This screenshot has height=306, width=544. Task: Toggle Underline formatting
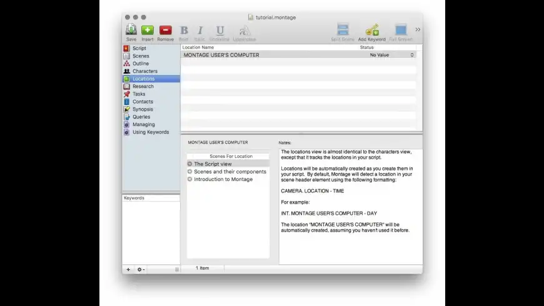(x=219, y=30)
